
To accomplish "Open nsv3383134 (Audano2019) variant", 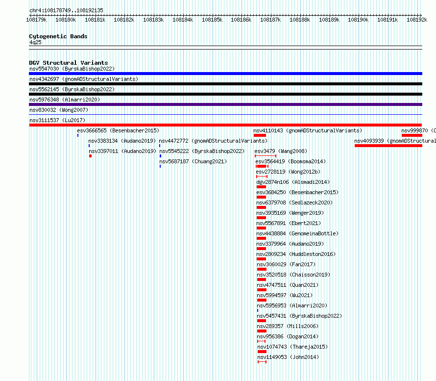I will click(122, 141).
